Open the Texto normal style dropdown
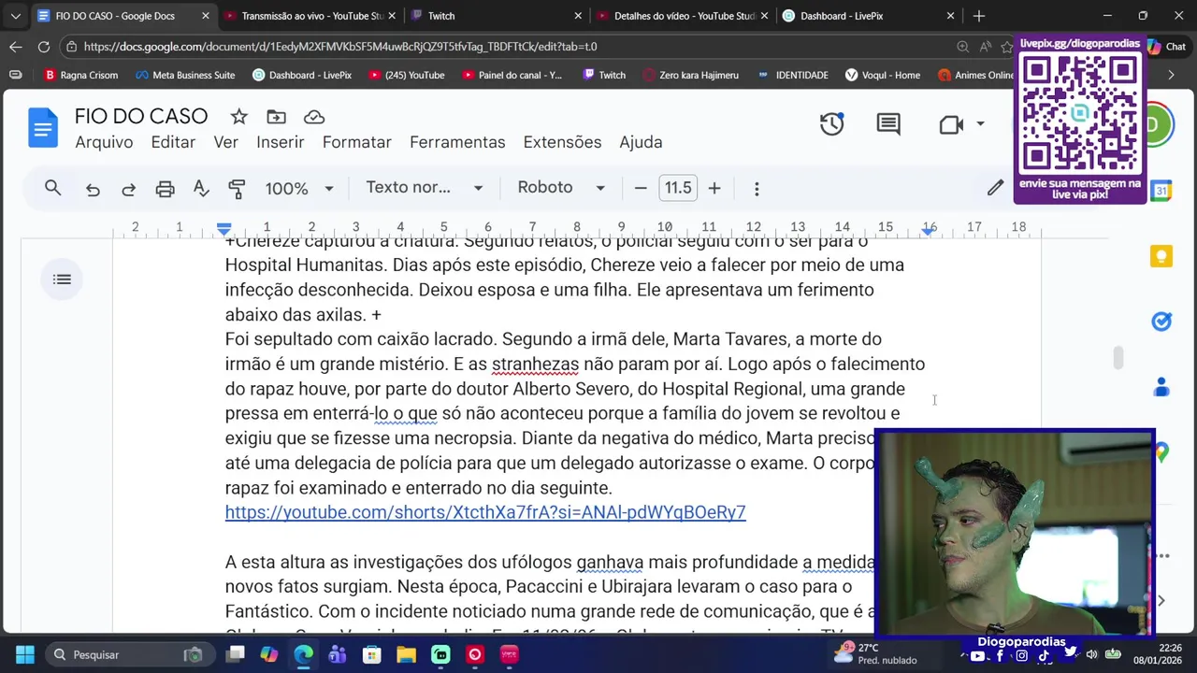The width and height of the screenshot is (1197, 673). [x=425, y=188]
